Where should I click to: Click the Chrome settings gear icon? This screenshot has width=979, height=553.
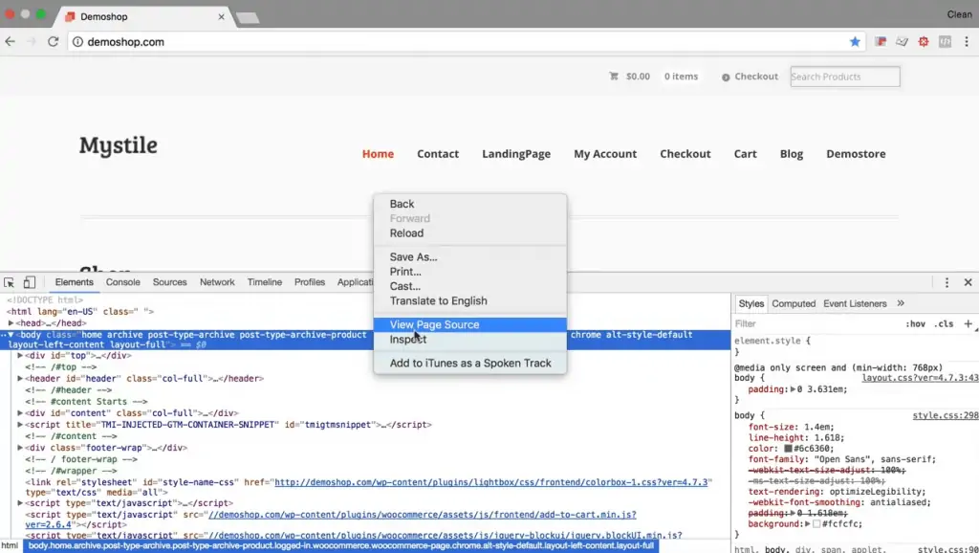[x=923, y=41]
